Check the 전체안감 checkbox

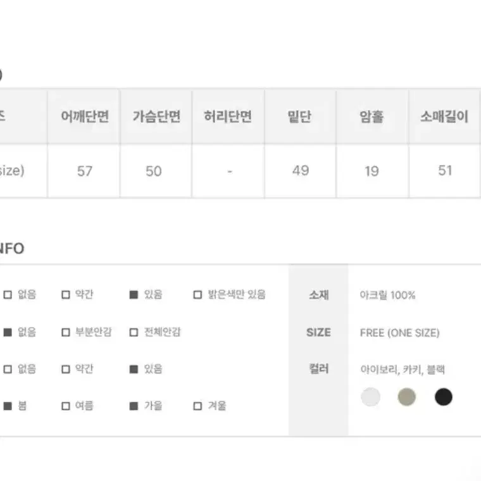click(134, 332)
